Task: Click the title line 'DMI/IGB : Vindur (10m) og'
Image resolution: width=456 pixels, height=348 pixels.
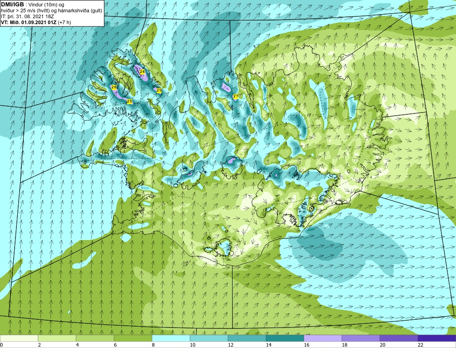Action: coord(33,5)
